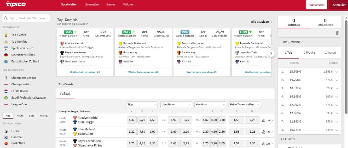
Task: Click the Atletico Madrid jersey icon in combo #1
Action: click(x=62, y=43)
